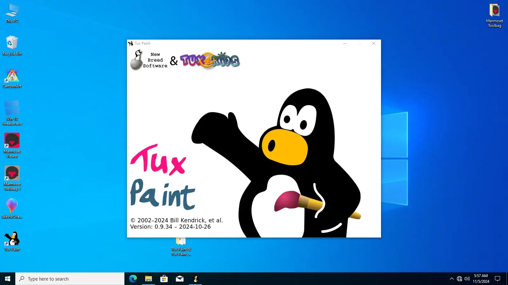508x285 pixels.
Task: Select the Tux Paint desktop shortcut
Action: click(12, 241)
